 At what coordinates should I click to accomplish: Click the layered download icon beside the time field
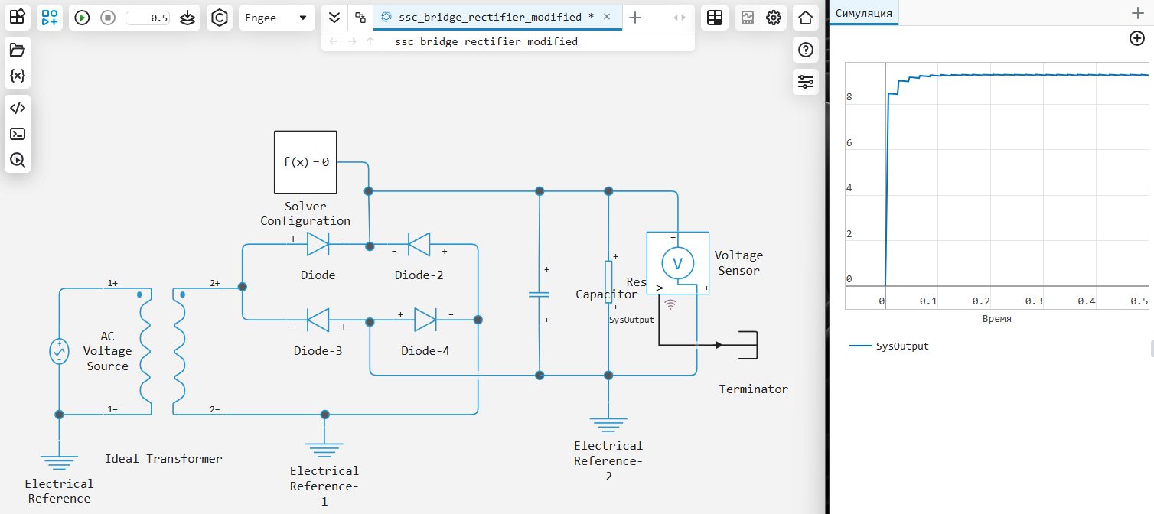point(187,18)
